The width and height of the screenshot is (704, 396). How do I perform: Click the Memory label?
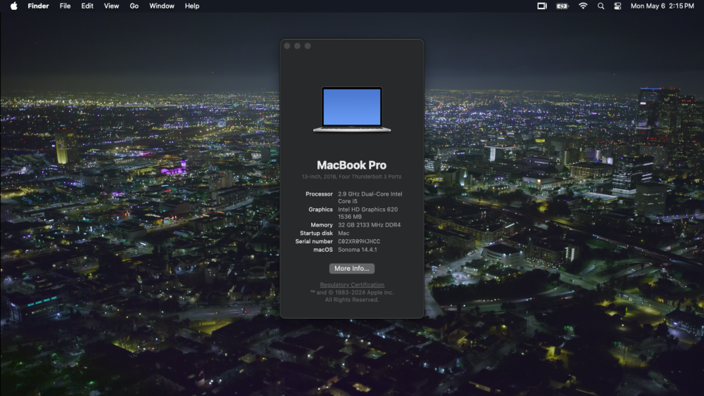tap(322, 225)
